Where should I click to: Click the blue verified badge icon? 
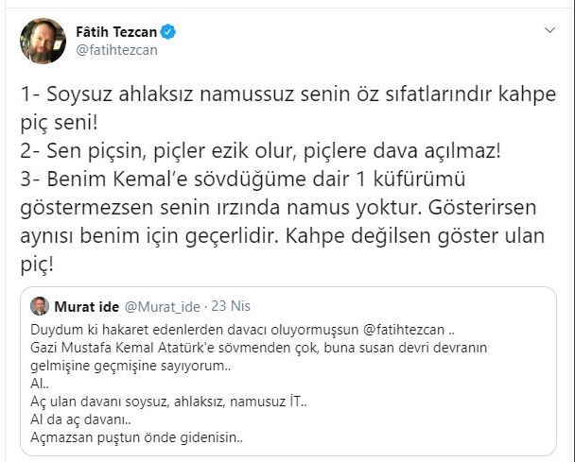[168, 32]
